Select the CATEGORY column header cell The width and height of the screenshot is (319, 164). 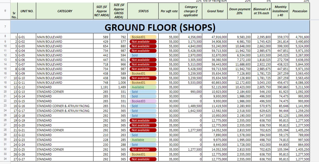point(65,11)
